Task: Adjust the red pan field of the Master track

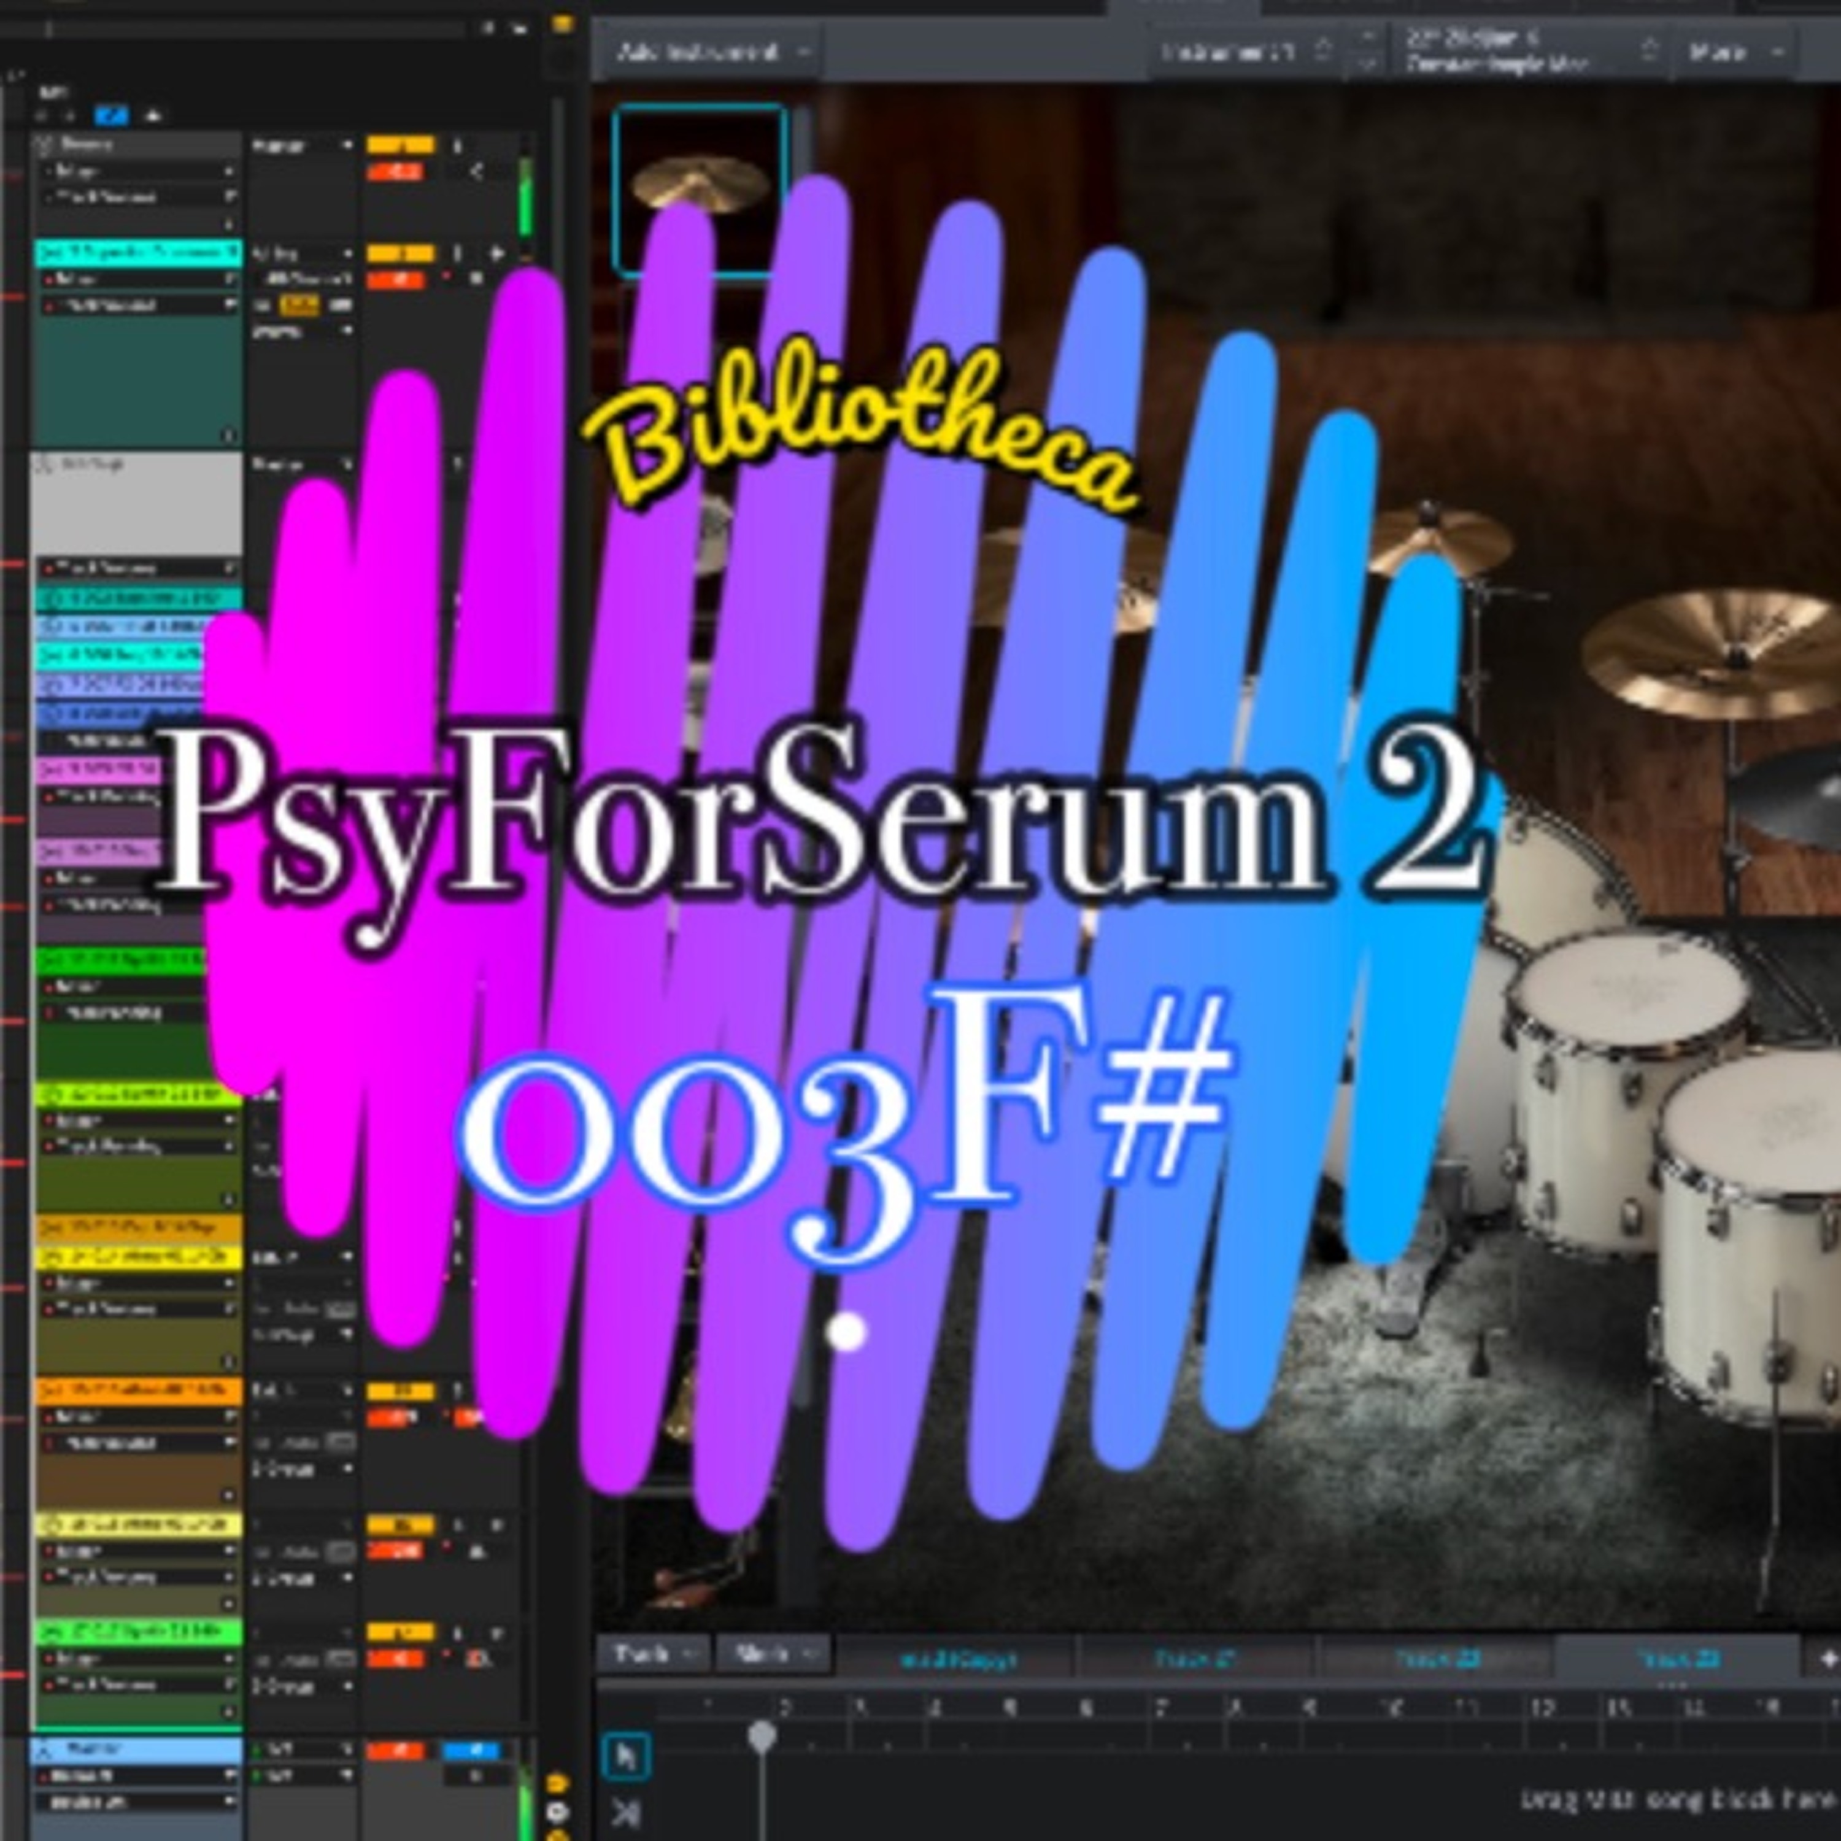Action: click(395, 172)
